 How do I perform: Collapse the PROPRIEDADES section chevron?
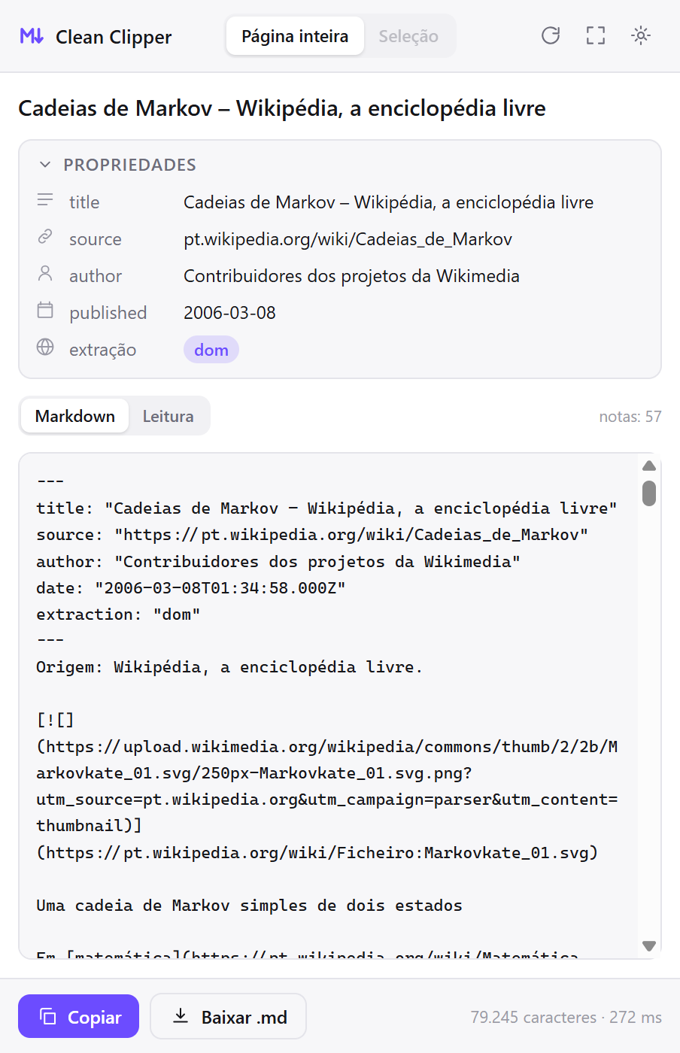(x=45, y=165)
